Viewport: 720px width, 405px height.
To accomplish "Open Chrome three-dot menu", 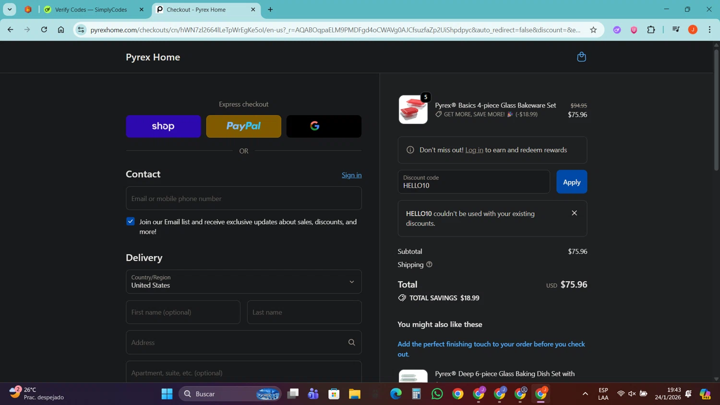I will [x=709, y=30].
